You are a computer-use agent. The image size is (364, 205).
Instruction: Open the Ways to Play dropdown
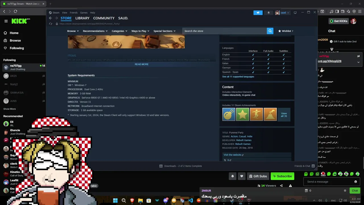pyautogui.click(x=140, y=31)
